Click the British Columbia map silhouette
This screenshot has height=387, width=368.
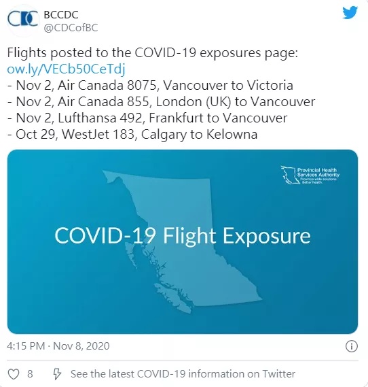tap(182, 242)
